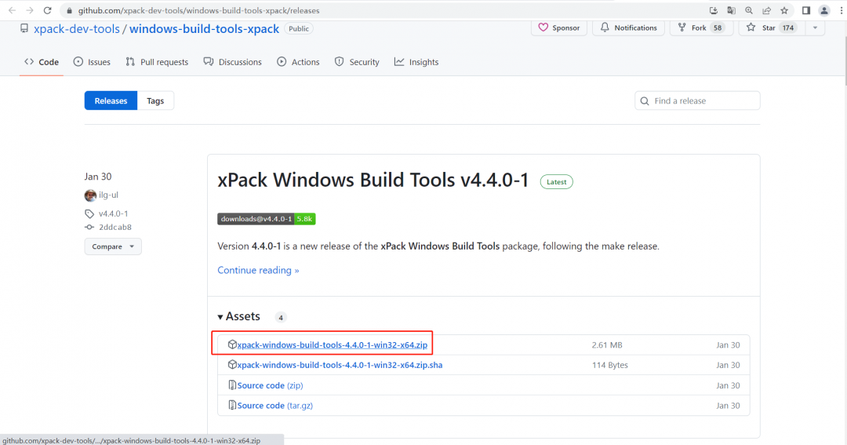
Task: Click the commit icon beside 2ddcab8
Action: [89, 227]
